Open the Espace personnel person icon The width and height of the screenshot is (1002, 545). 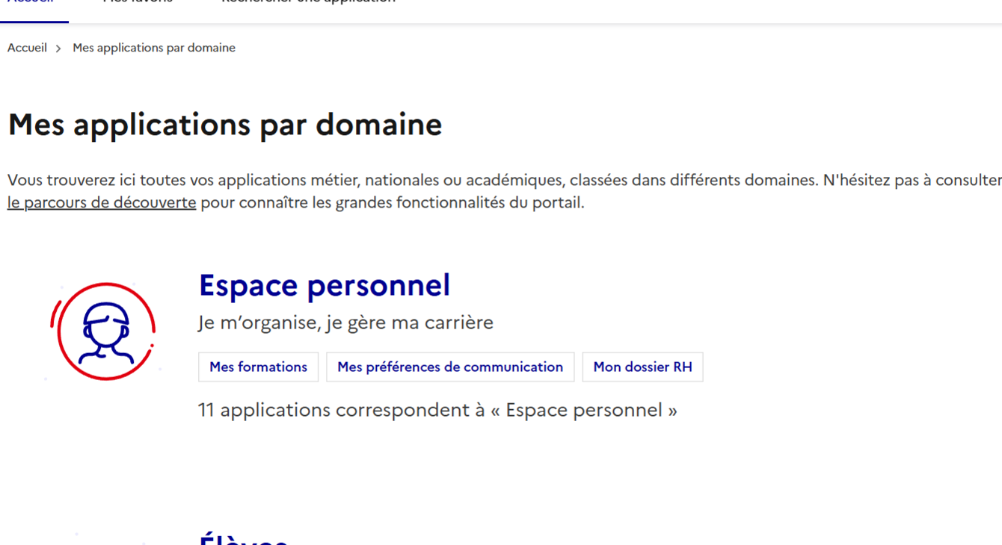pos(103,331)
